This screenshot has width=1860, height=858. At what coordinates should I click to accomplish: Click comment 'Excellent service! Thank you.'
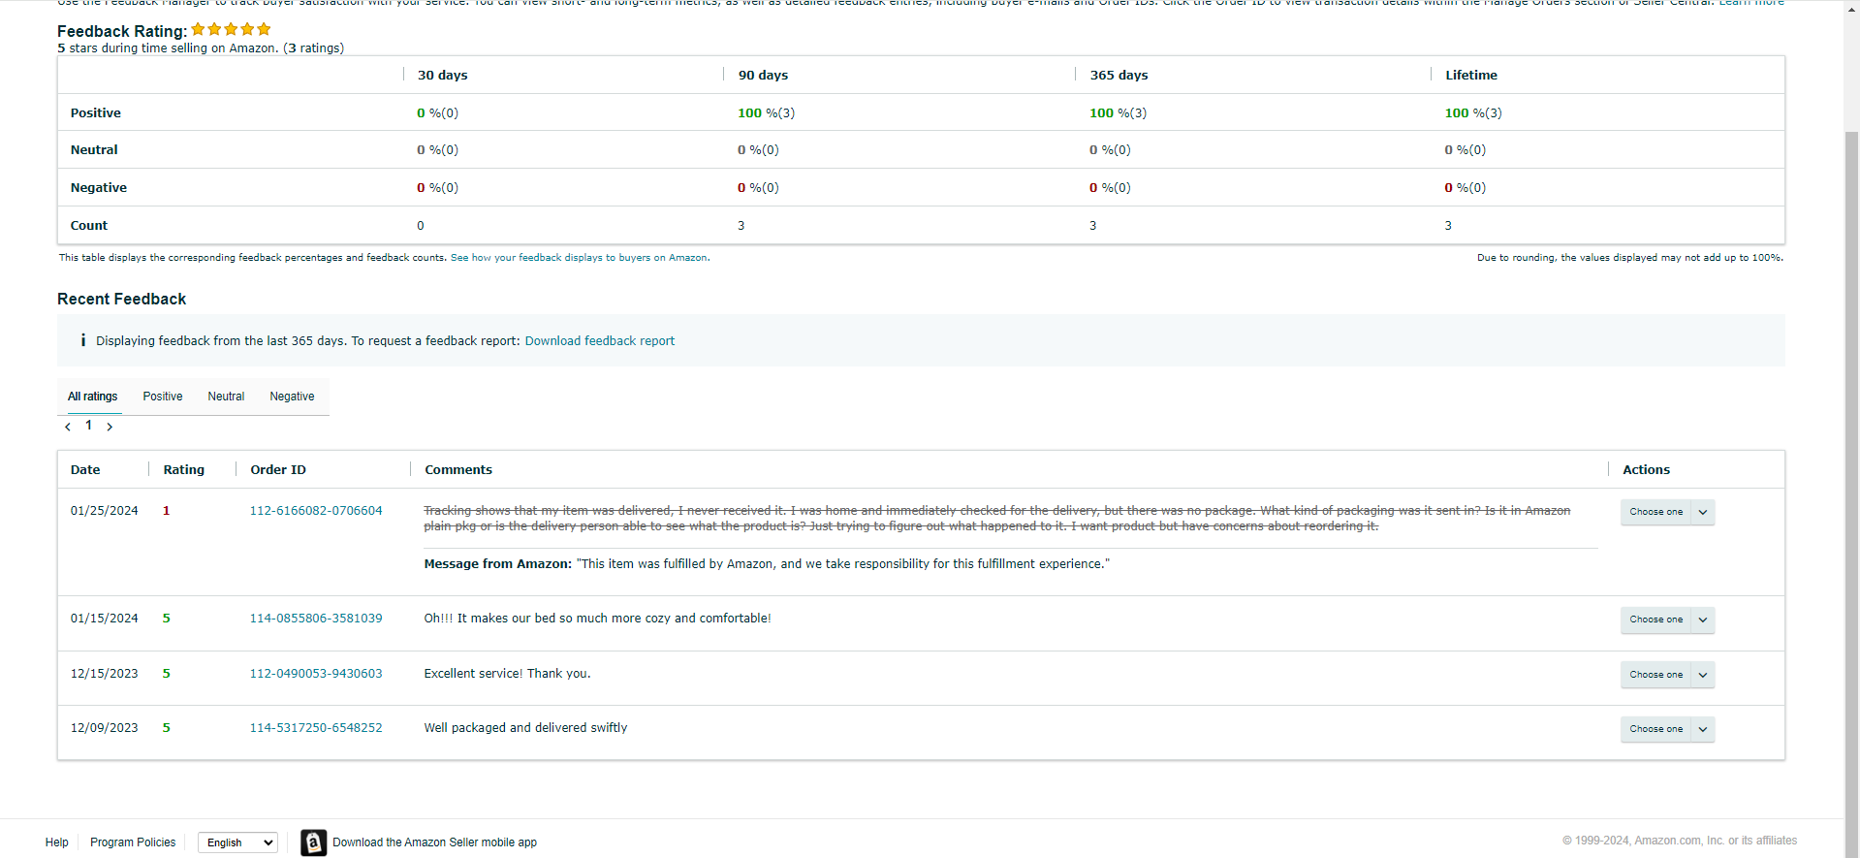pyautogui.click(x=507, y=674)
